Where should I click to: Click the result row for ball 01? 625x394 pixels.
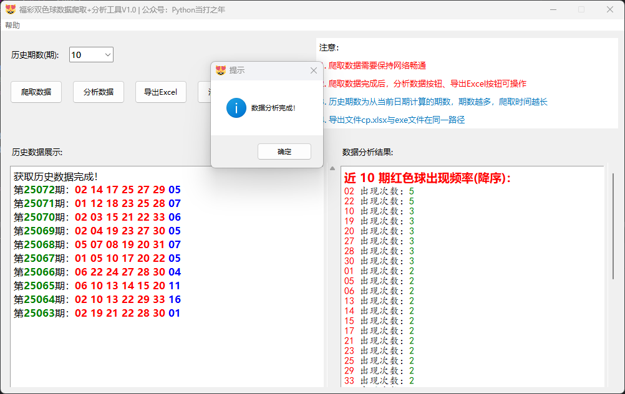coord(379,271)
